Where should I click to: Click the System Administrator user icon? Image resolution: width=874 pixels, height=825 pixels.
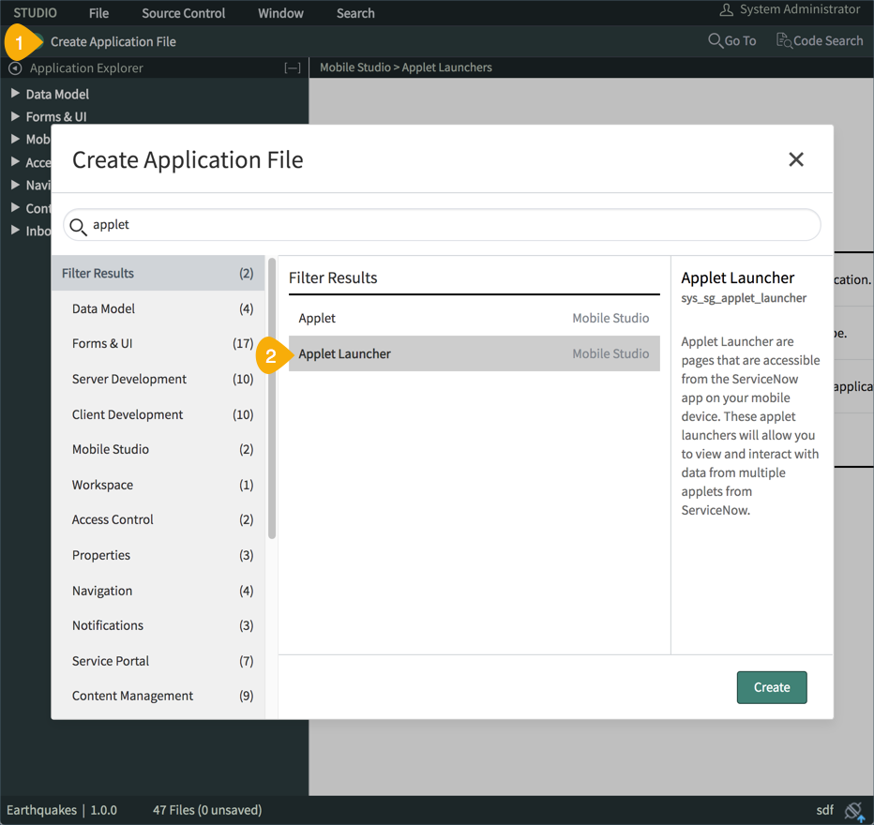tap(727, 9)
